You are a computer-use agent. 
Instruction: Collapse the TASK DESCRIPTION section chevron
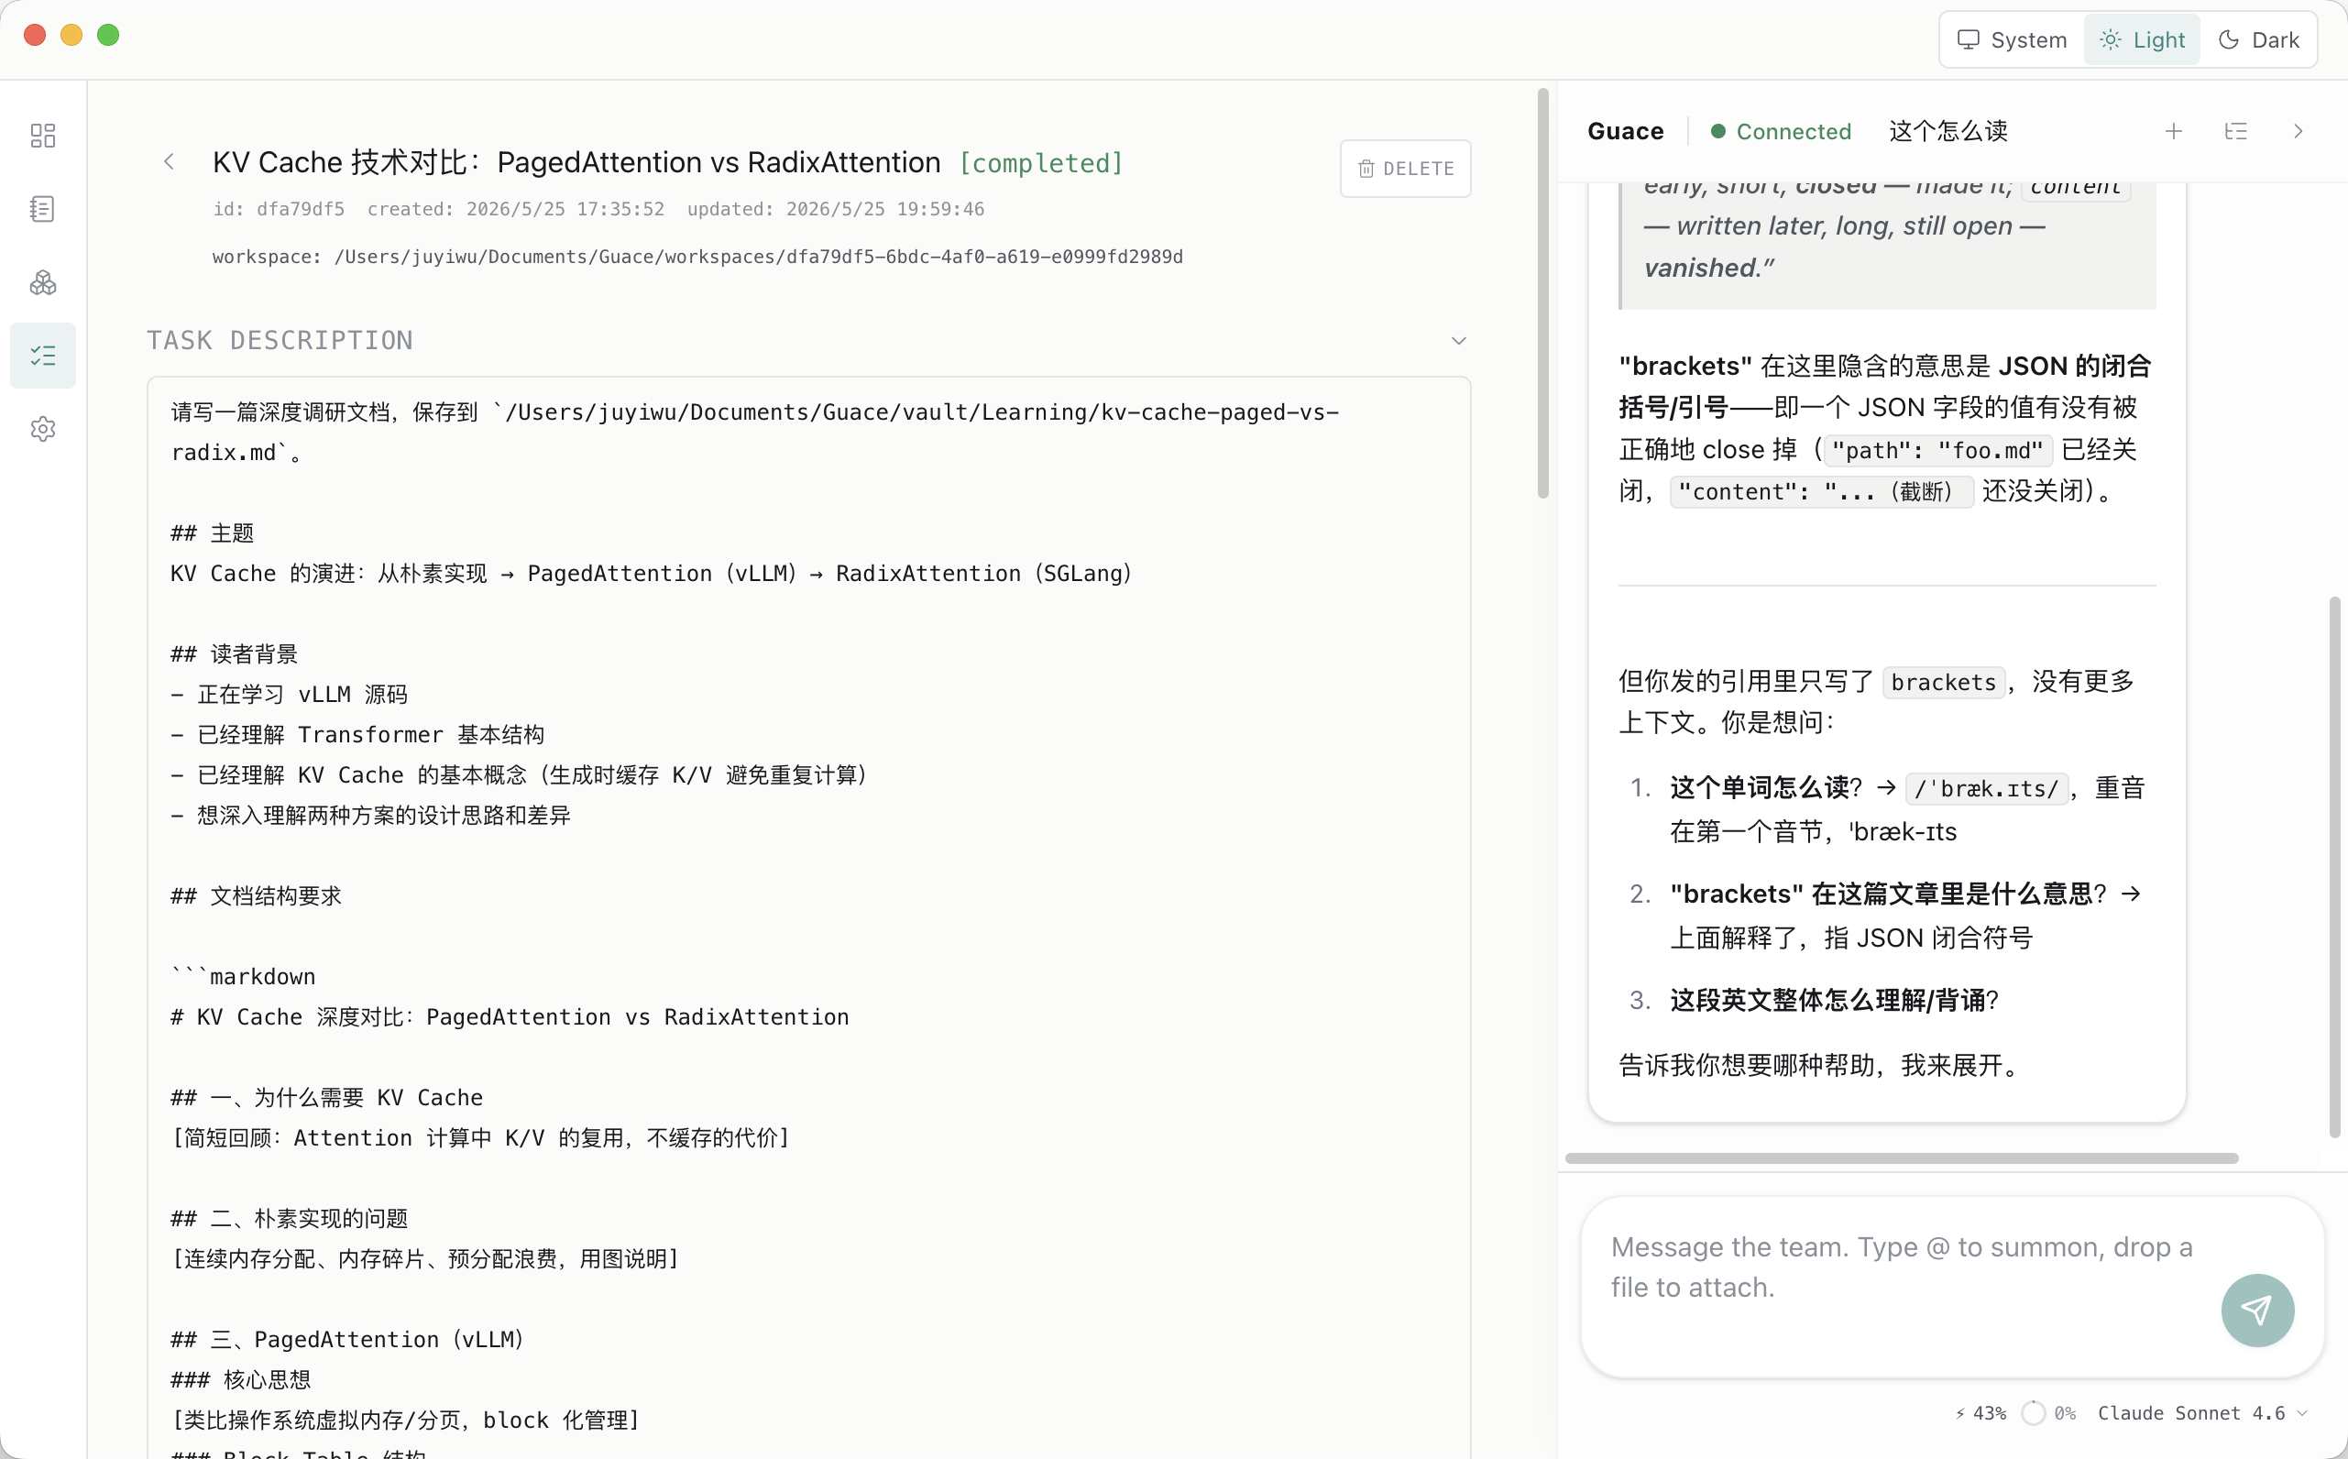[1457, 341]
